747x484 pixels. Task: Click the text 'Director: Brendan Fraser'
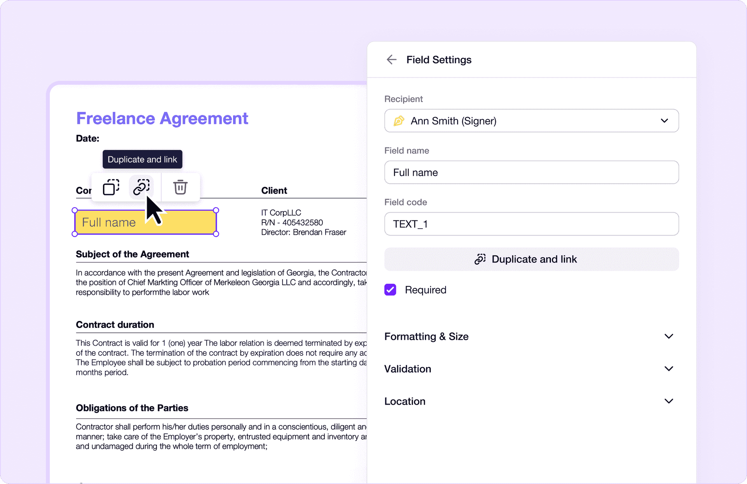click(303, 232)
